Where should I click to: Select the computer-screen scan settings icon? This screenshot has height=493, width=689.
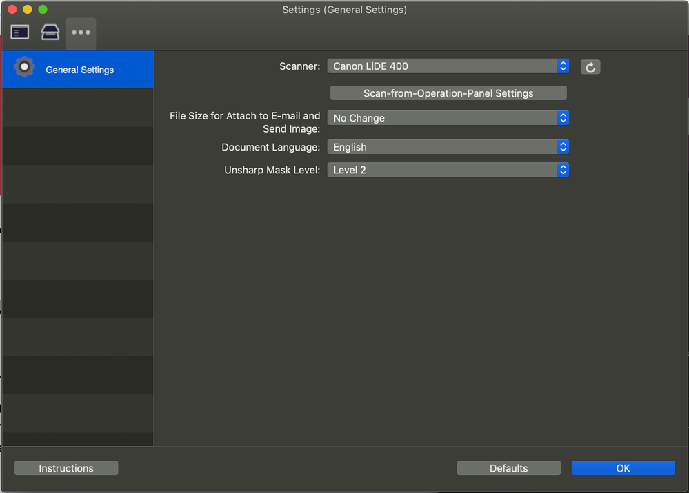point(19,32)
